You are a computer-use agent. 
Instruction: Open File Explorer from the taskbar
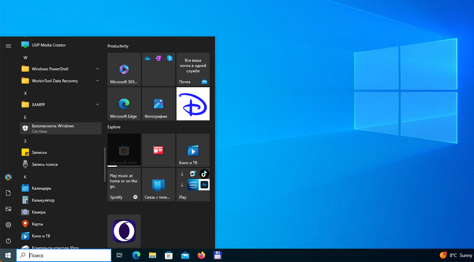[153, 255]
